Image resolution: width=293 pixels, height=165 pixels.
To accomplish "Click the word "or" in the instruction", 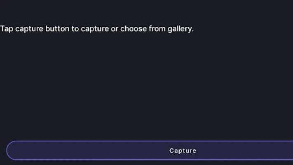I will click(114, 29).
